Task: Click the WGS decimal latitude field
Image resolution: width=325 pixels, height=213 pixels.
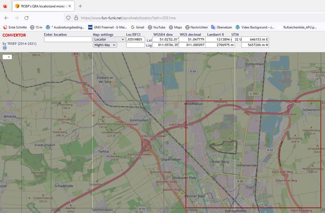Action: click(x=192, y=39)
